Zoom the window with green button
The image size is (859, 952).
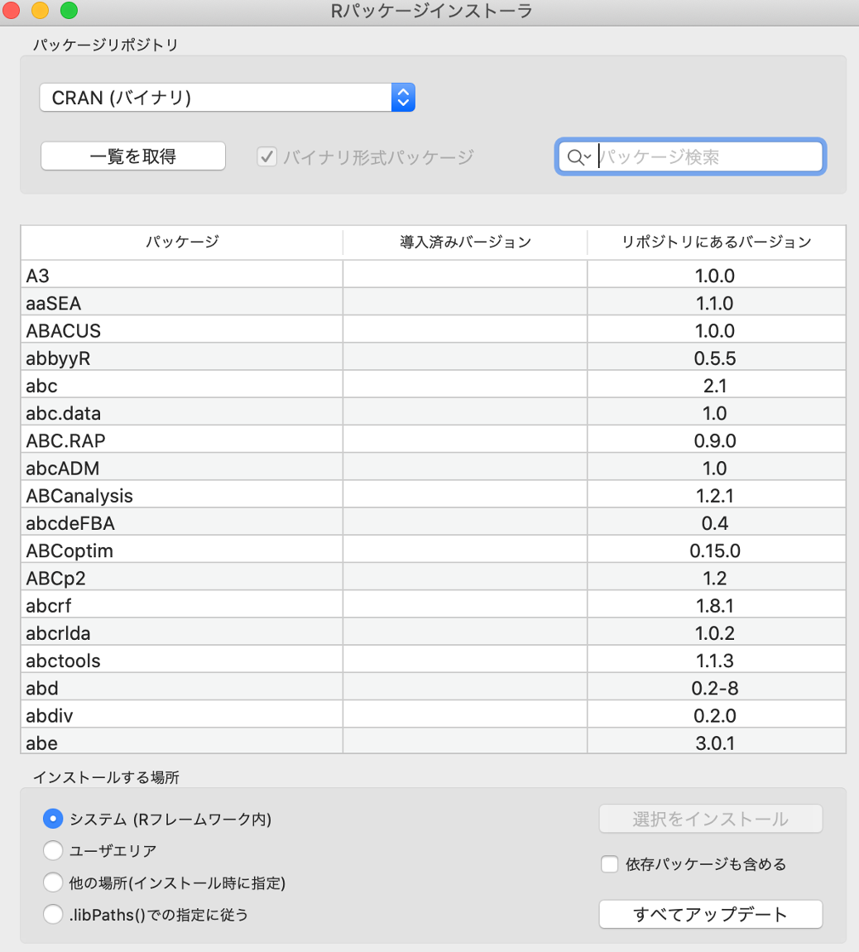pyautogui.click(x=70, y=10)
